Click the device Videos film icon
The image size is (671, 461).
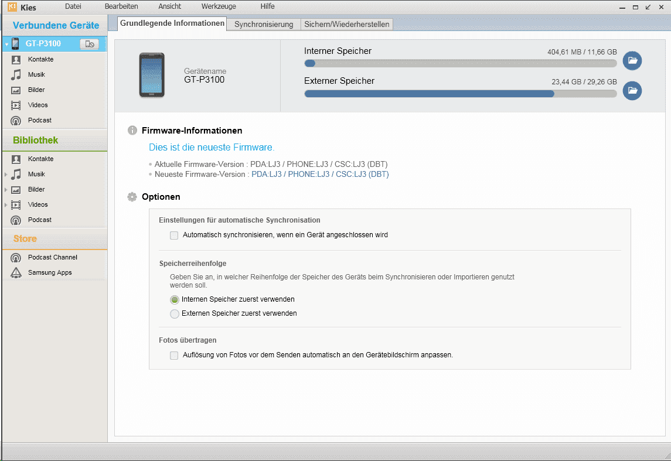pos(16,105)
